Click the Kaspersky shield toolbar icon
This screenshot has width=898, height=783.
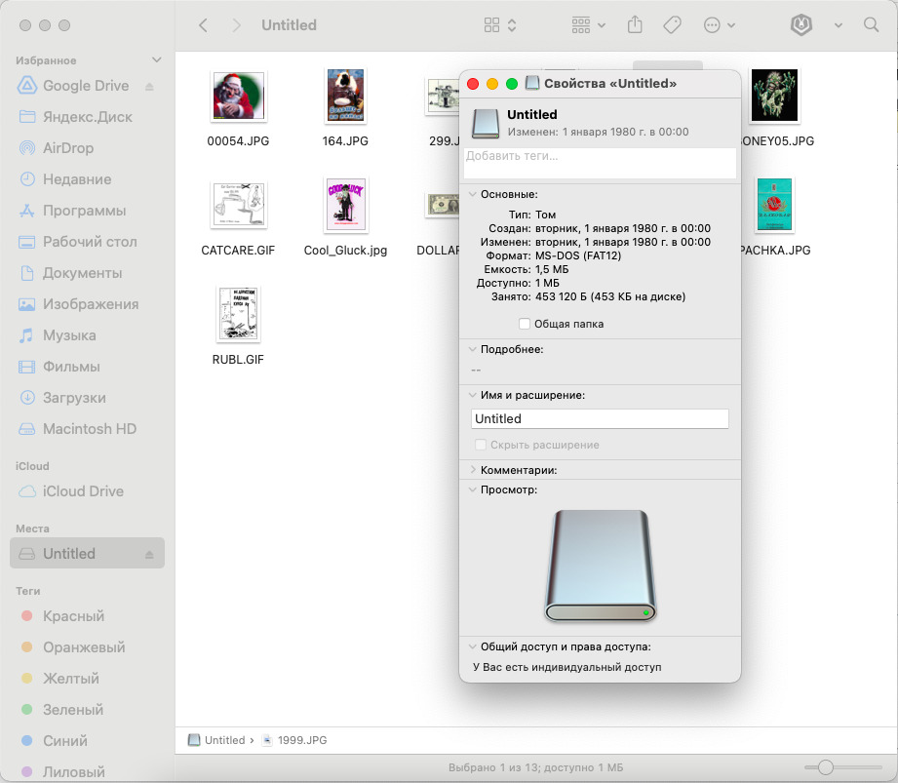pyautogui.click(x=800, y=25)
